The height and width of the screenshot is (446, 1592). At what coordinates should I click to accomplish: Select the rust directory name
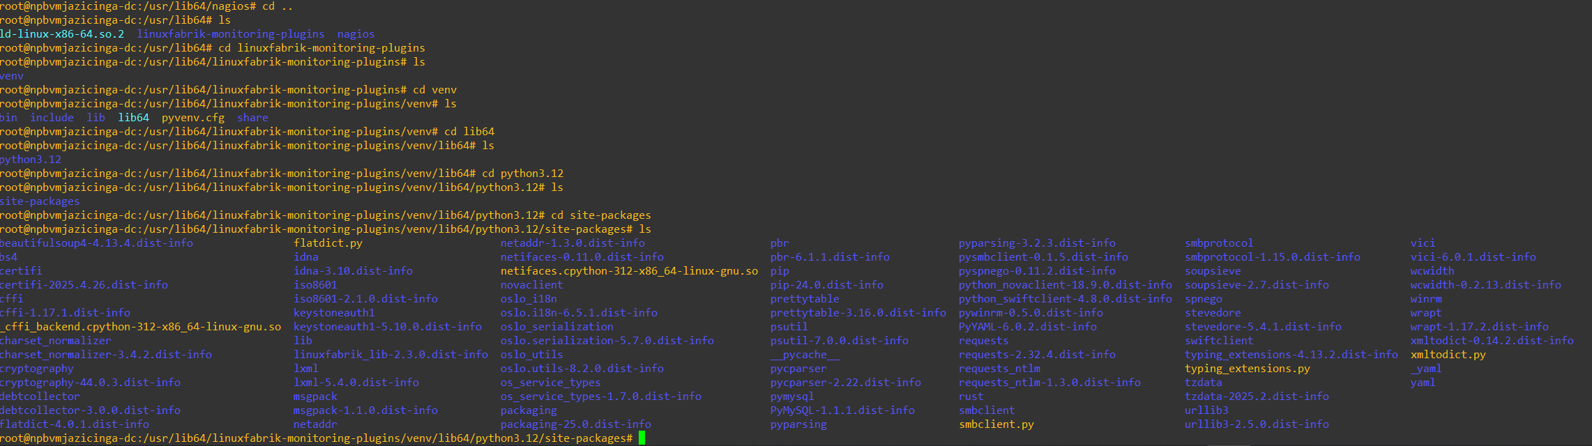(971, 397)
